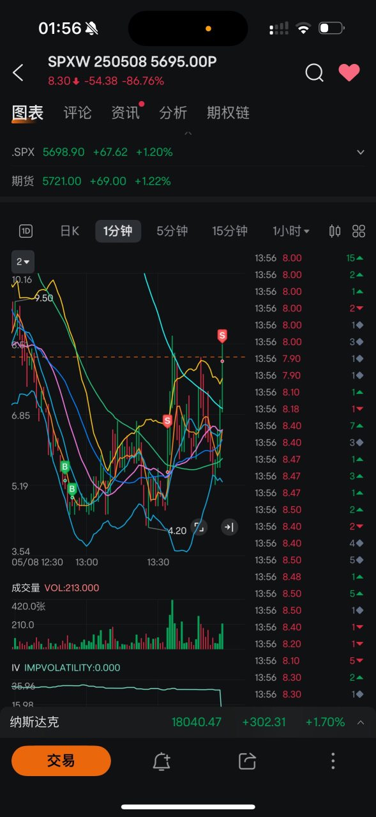Tap the full-screen chart expand icon

click(199, 527)
